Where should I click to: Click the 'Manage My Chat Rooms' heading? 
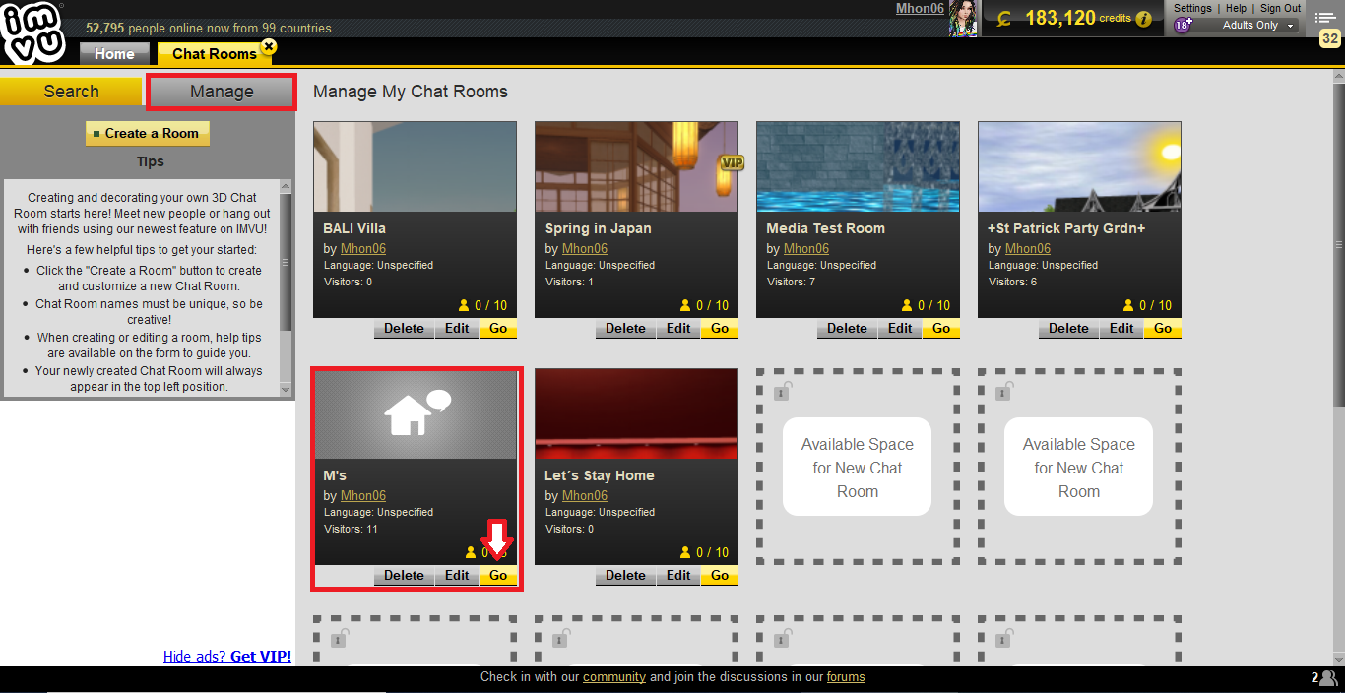point(411,92)
